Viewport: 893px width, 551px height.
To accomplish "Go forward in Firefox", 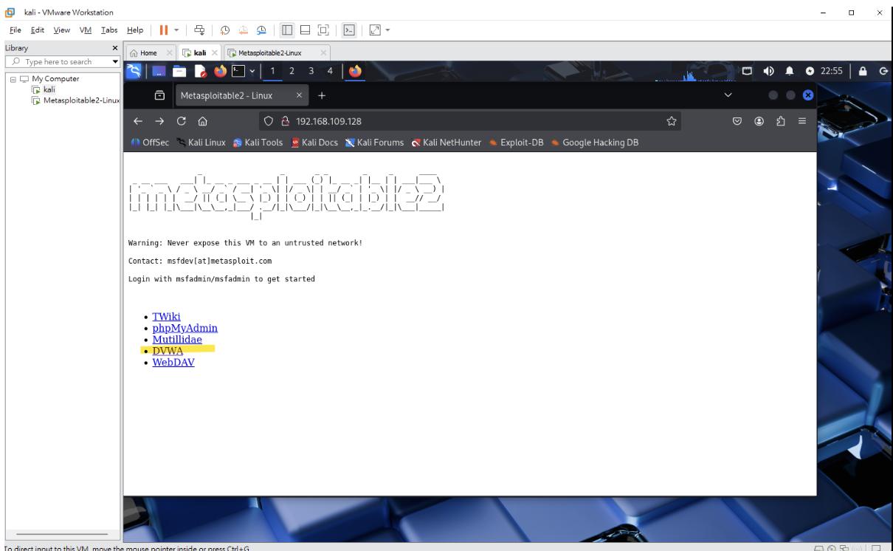I will [158, 121].
